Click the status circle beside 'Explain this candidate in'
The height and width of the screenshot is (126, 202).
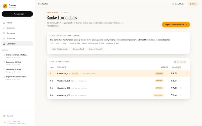(x=4, y=77)
